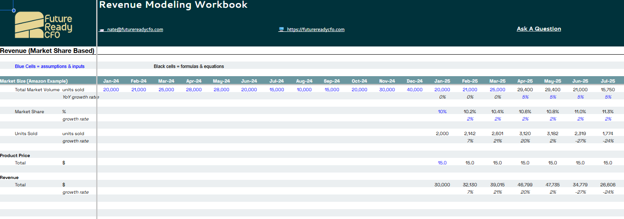Select the 10,000 market volume cell for Aug-24
Viewport: 624px width, 219px height.
[304, 89]
